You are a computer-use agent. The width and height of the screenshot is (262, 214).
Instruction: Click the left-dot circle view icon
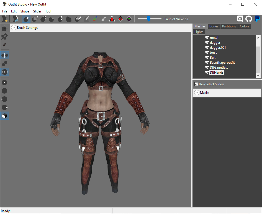pos(4,99)
